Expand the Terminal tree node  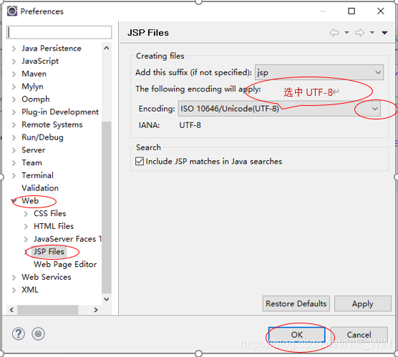coord(14,175)
